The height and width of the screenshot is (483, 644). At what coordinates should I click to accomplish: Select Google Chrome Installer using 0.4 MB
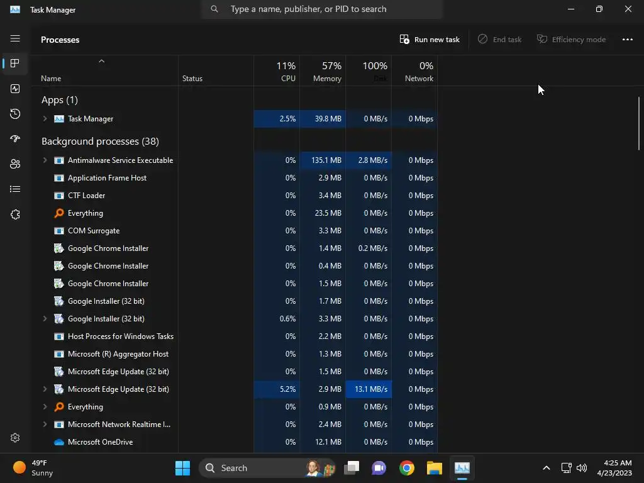click(235, 266)
